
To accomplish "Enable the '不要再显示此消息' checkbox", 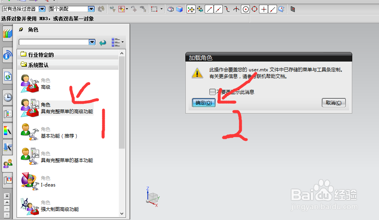I will coord(212,92).
